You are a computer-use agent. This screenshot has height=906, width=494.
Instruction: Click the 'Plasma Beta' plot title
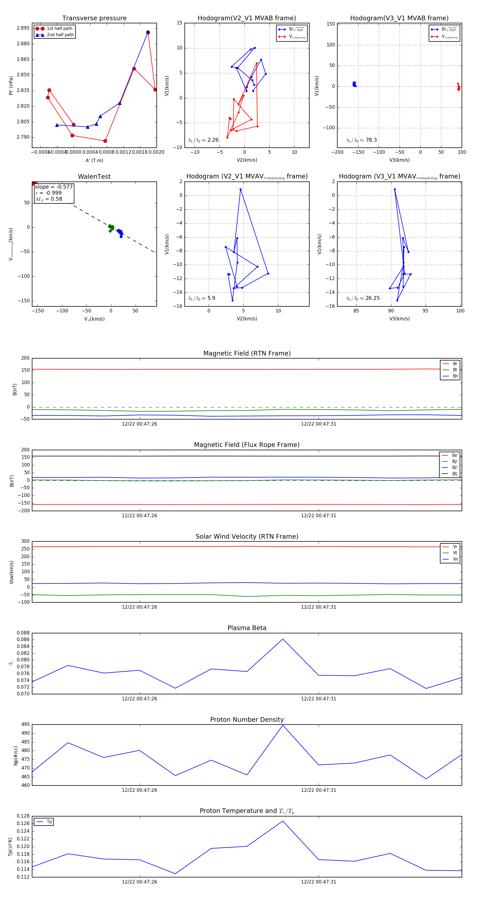[247, 628]
